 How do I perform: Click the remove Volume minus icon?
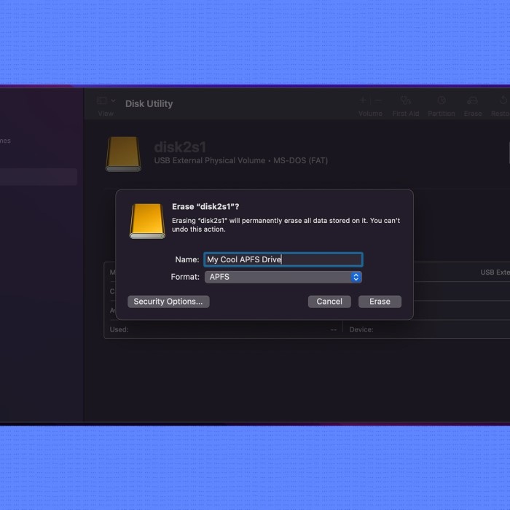[378, 101]
